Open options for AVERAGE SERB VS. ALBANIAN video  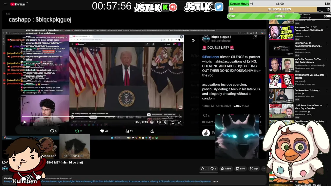[x=327, y=75]
